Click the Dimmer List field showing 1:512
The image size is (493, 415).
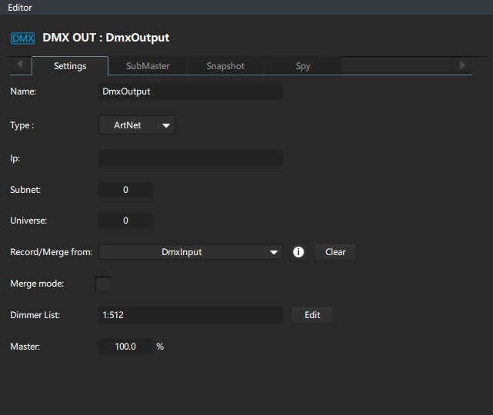click(191, 315)
